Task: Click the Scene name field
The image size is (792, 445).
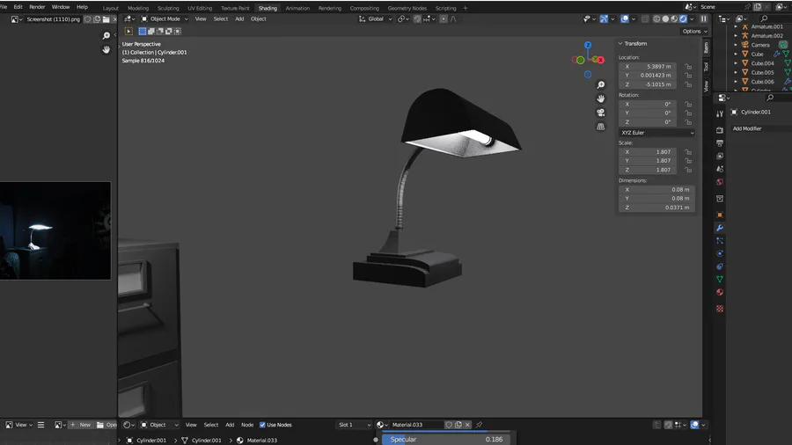Action: (722, 6)
